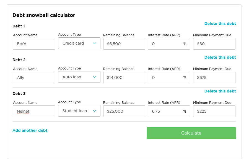Edit the $6,500 remaining balance field
Screen dimensions: 249x165
tap(124, 44)
